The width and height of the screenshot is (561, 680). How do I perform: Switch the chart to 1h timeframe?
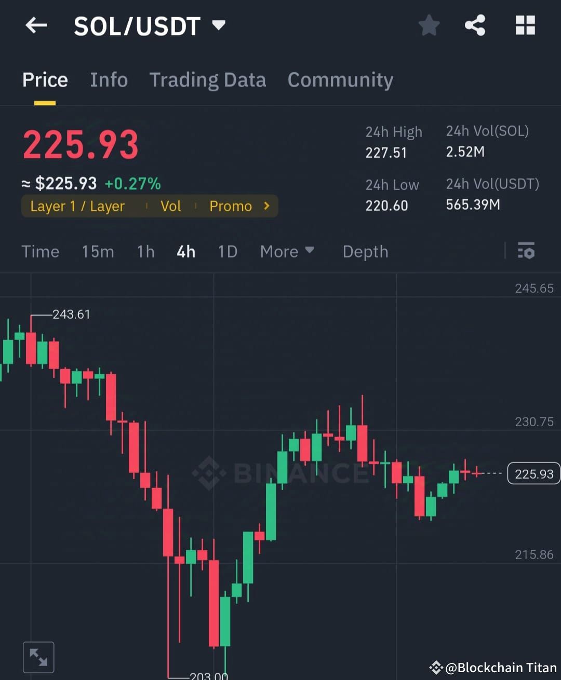[x=145, y=252]
